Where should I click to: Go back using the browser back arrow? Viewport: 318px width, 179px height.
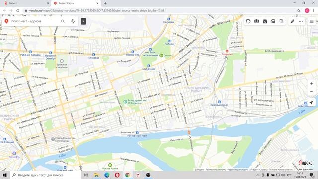tap(4, 11)
